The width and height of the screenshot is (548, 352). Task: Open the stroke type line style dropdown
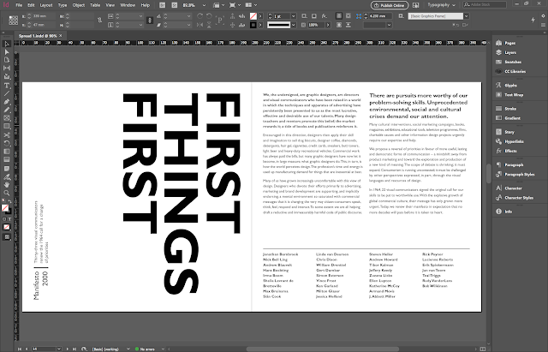[293, 25]
